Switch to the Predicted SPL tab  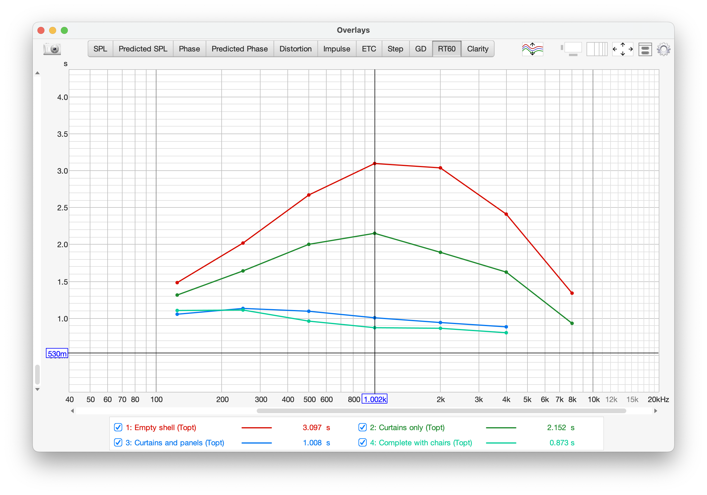(143, 49)
